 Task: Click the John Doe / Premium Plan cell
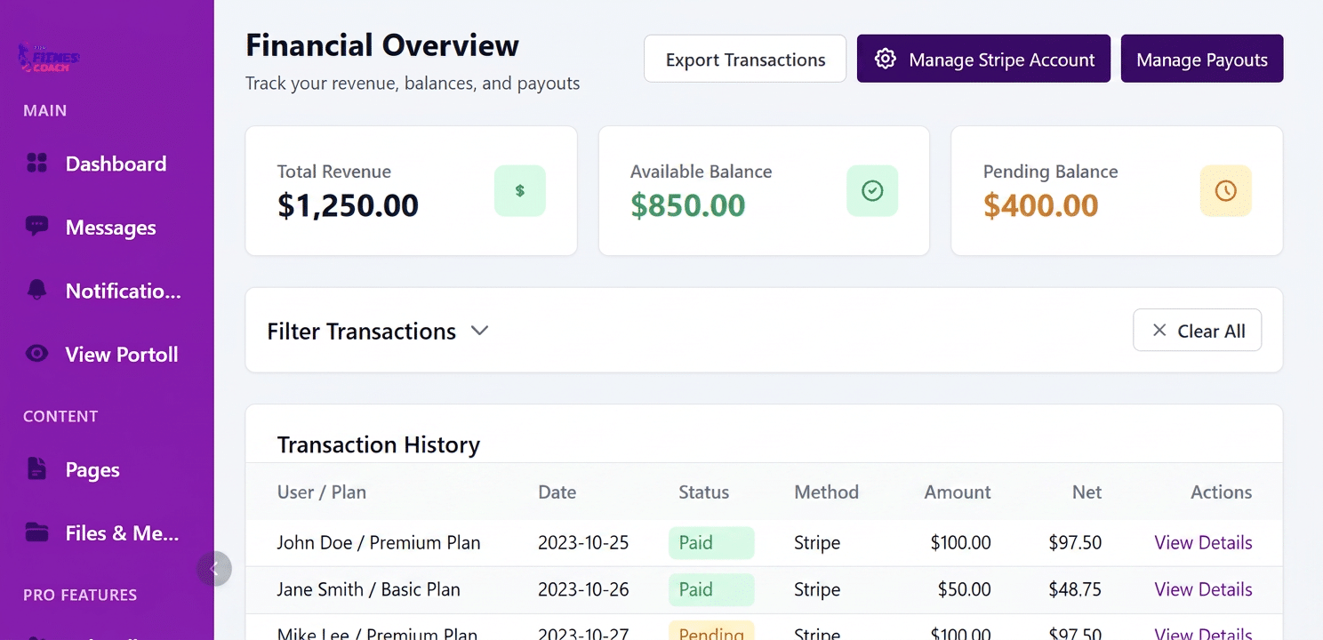pos(379,542)
